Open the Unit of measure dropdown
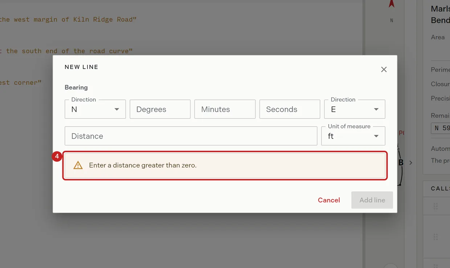 click(353, 136)
